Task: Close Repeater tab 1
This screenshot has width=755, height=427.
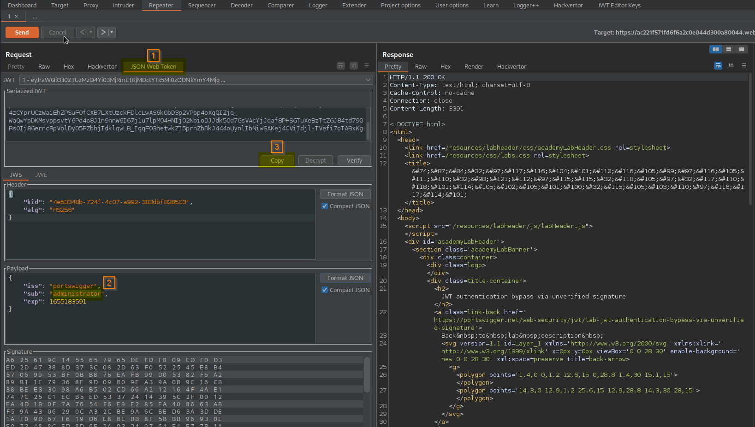Action: click(x=17, y=17)
